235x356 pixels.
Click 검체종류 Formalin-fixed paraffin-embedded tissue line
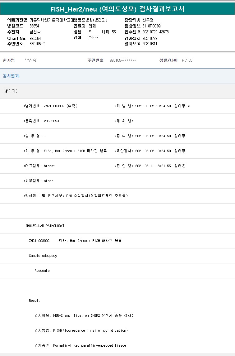(x=81, y=345)
